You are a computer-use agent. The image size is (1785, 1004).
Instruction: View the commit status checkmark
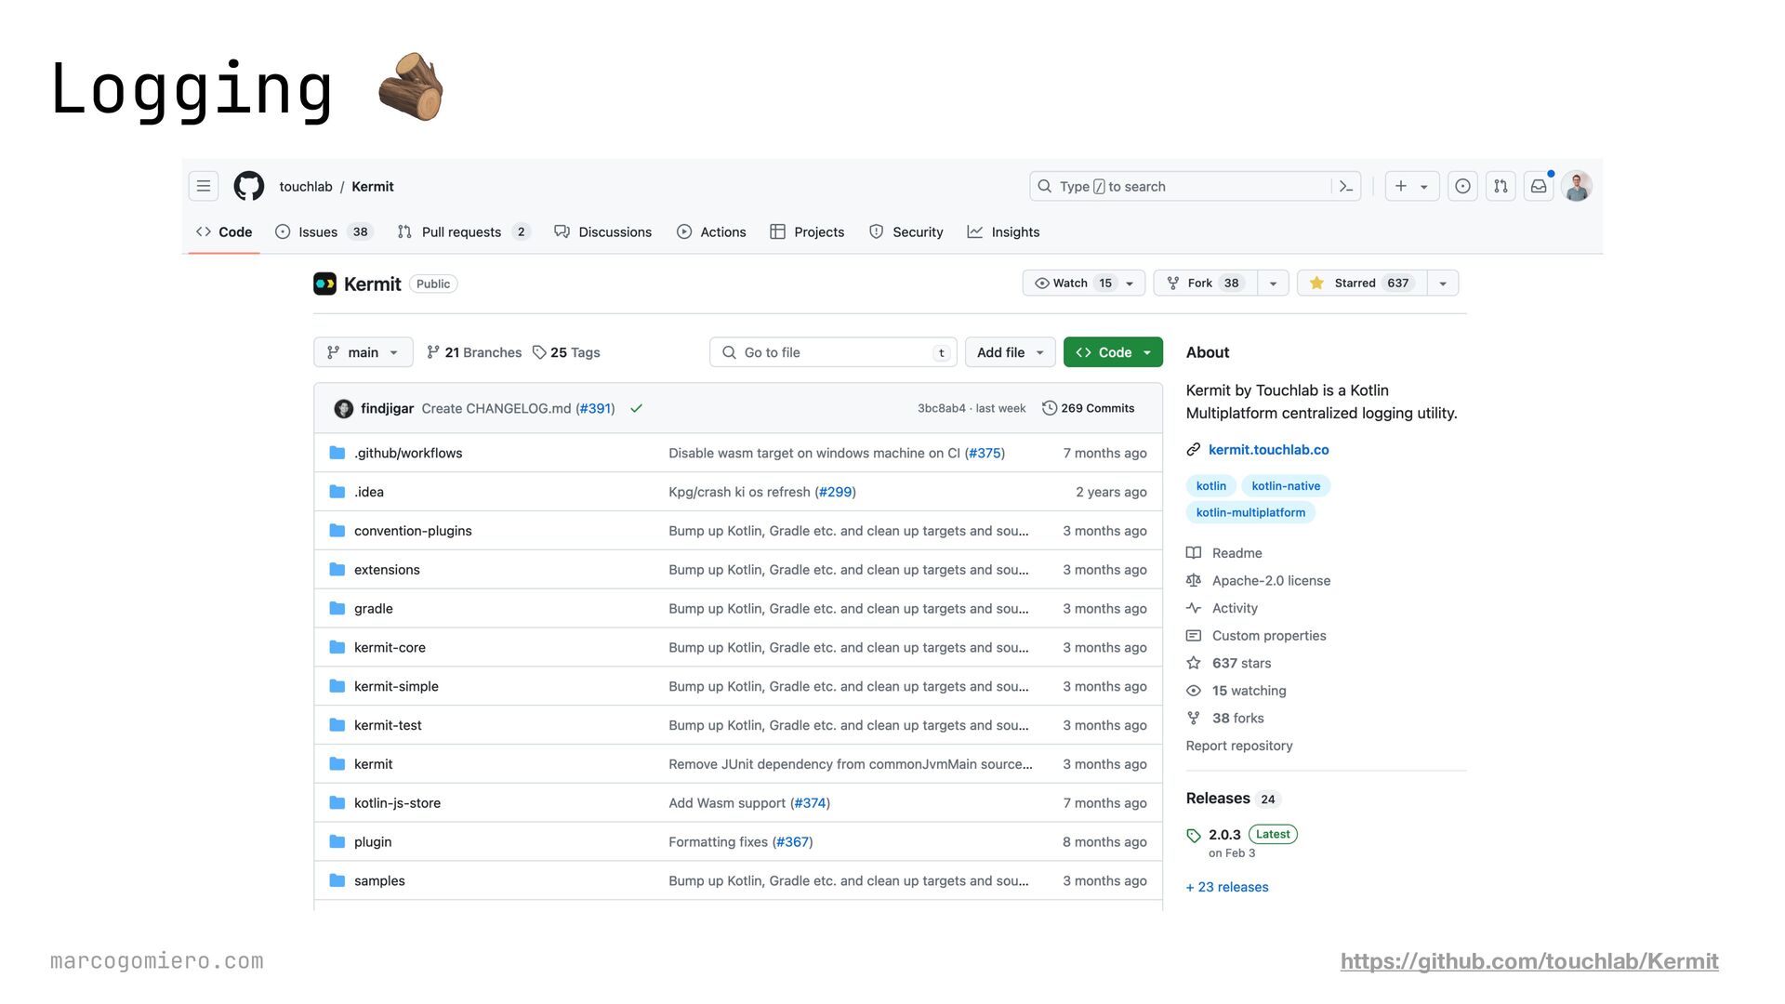pos(637,408)
